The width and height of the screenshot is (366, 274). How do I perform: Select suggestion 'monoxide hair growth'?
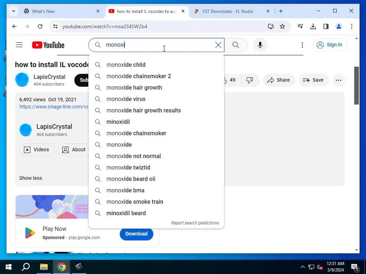click(x=157, y=88)
